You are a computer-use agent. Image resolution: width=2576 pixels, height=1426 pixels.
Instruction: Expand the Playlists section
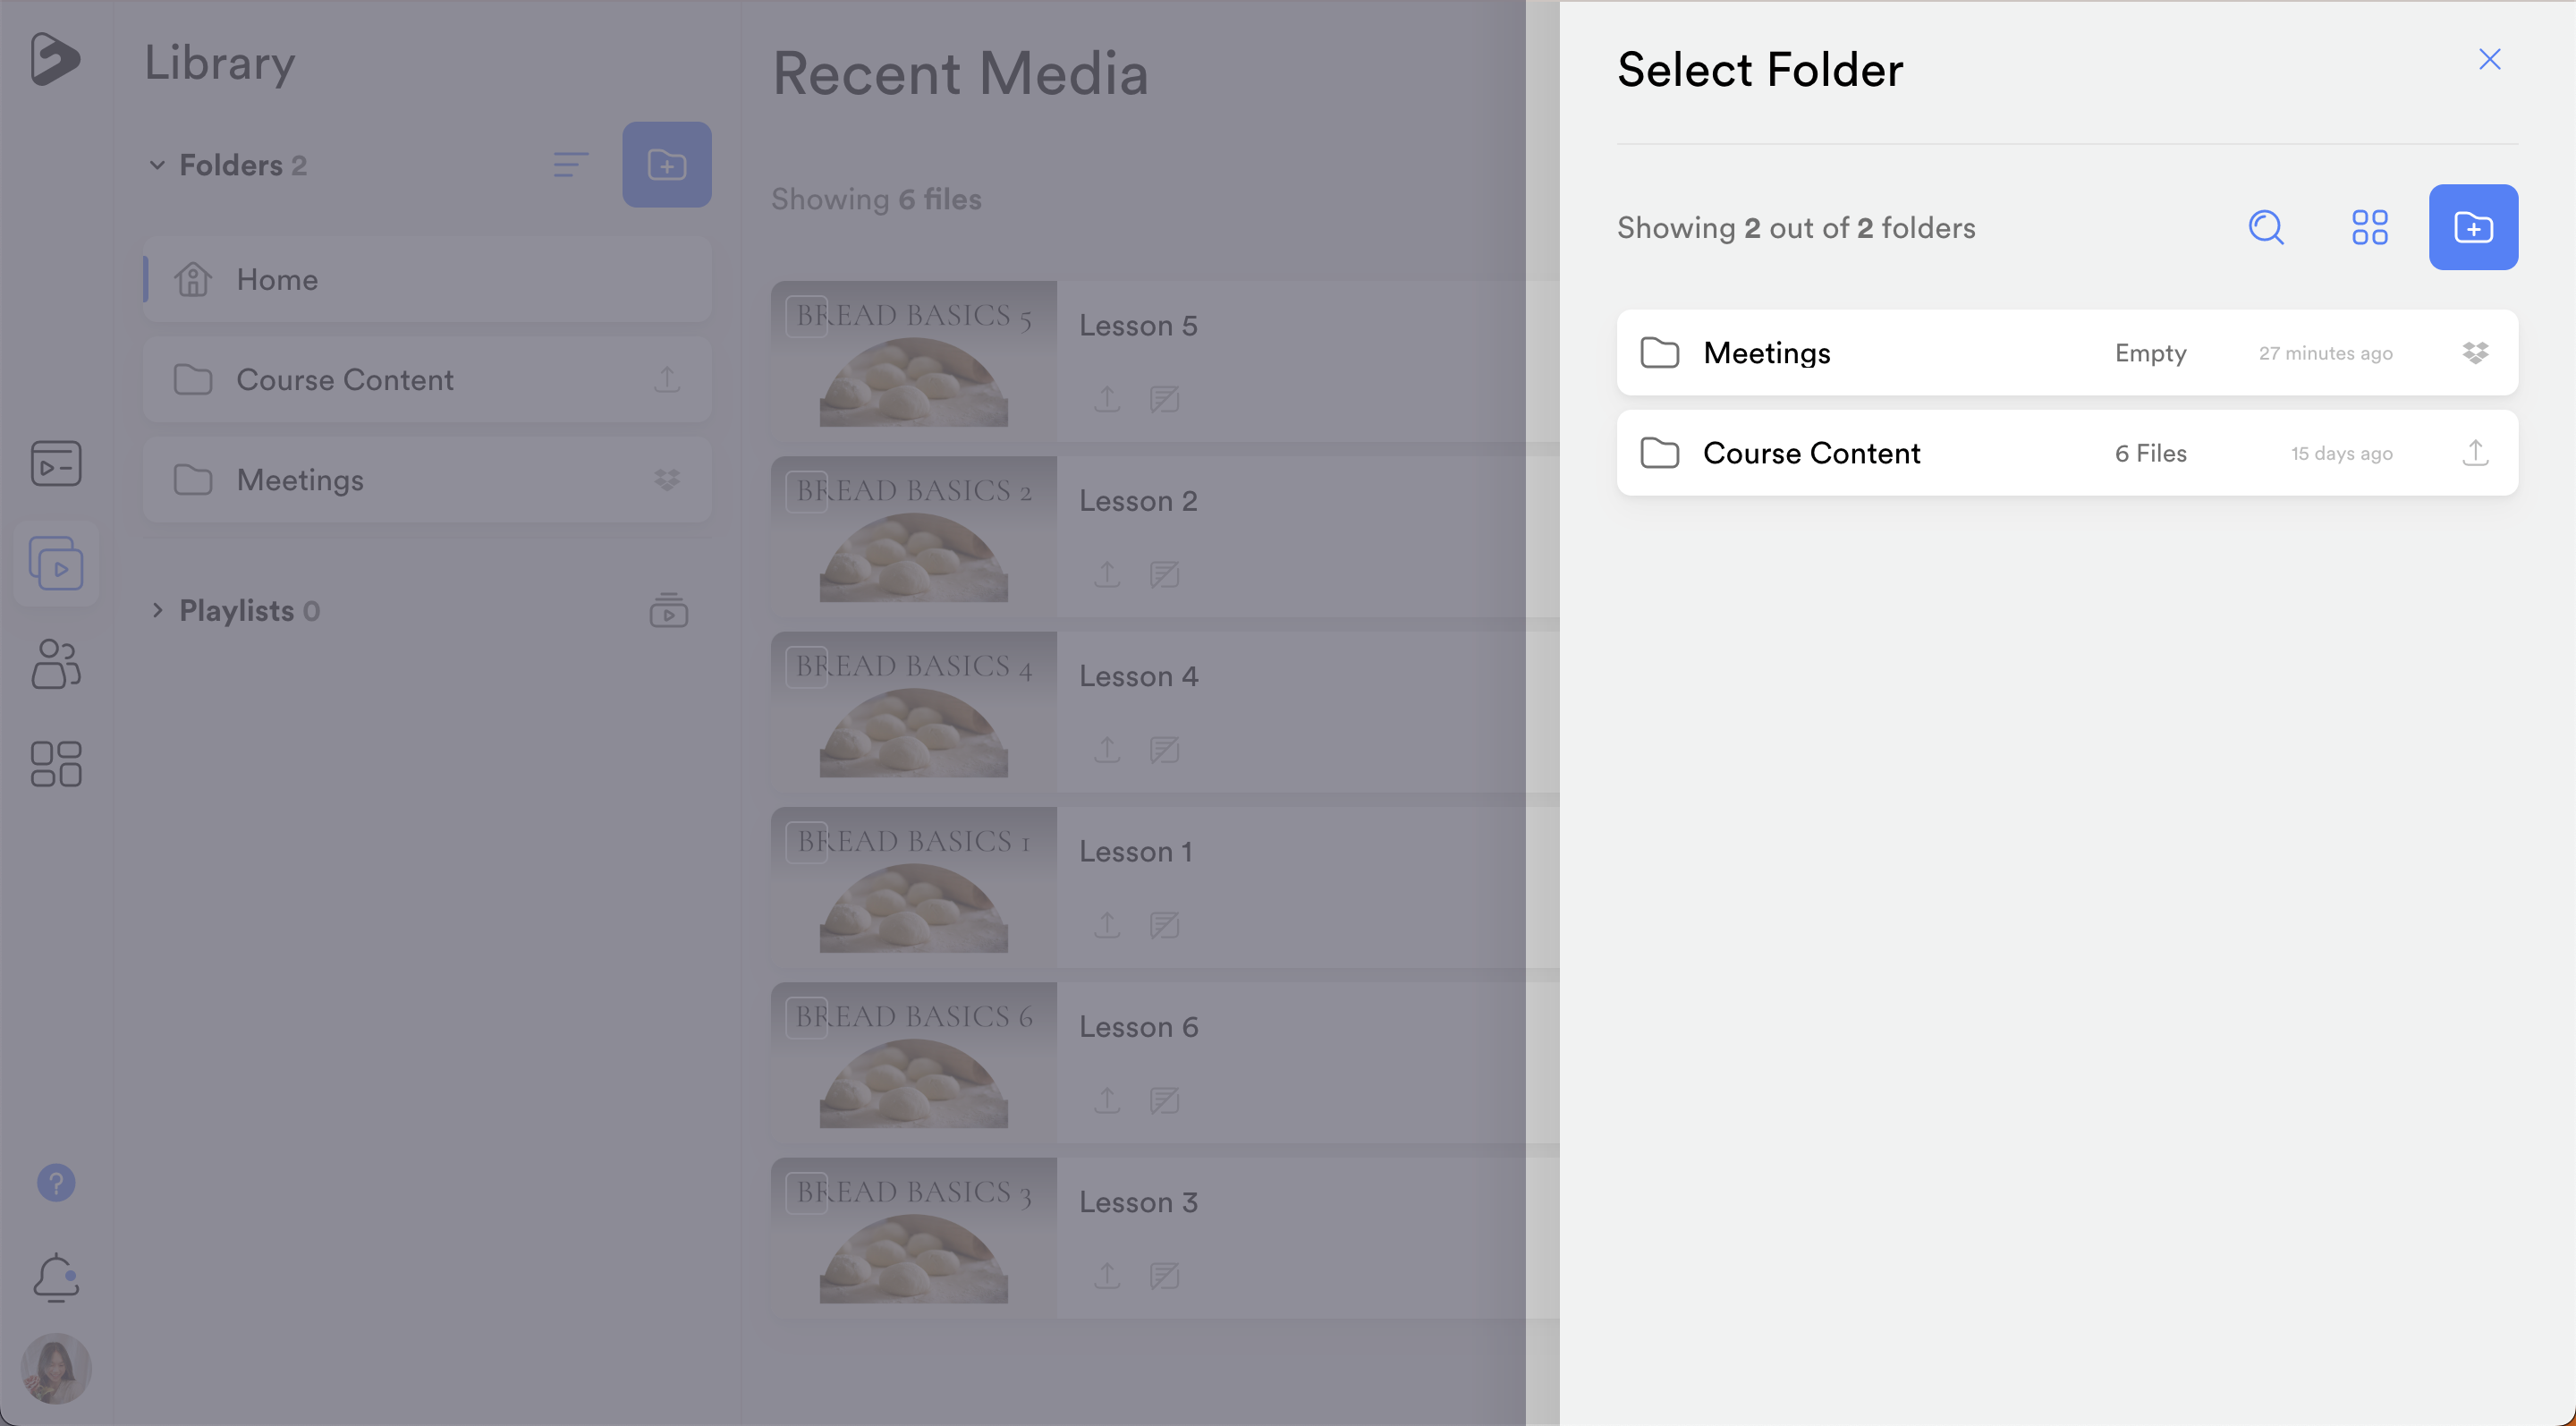click(x=157, y=610)
